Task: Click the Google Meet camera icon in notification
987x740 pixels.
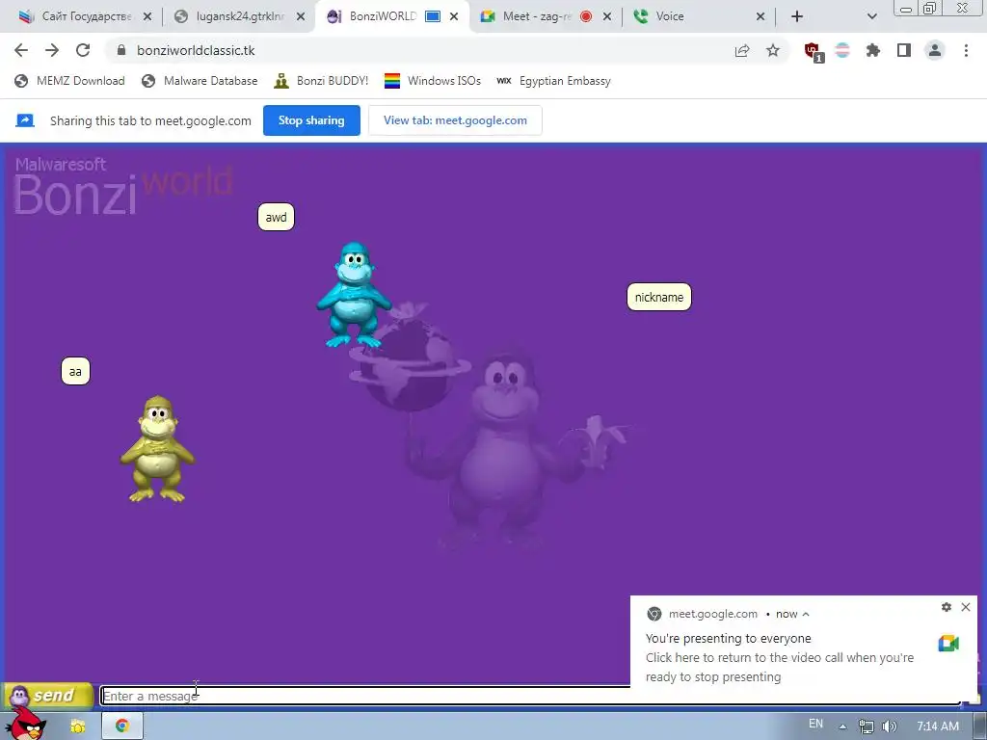Action: point(948,643)
